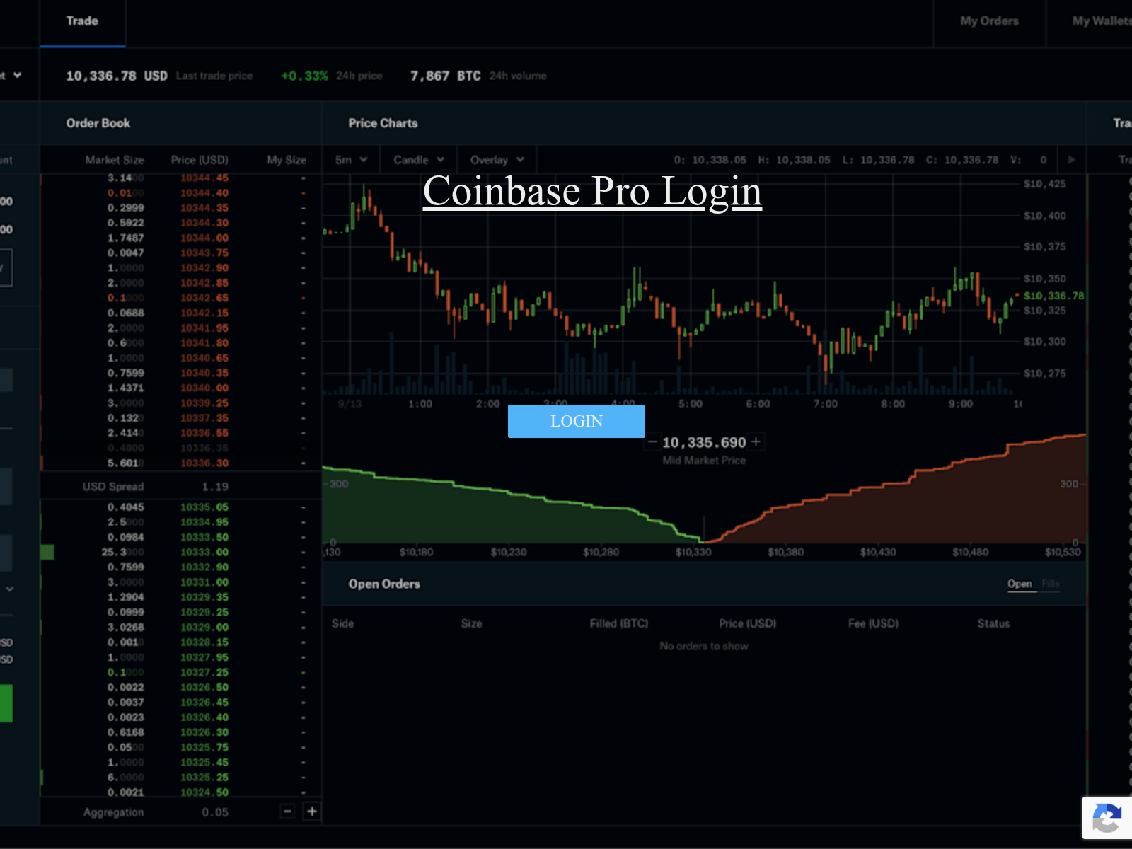This screenshot has height=849, width=1132.
Task: Click the Side column header in Open Orders
Action: (x=342, y=623)
